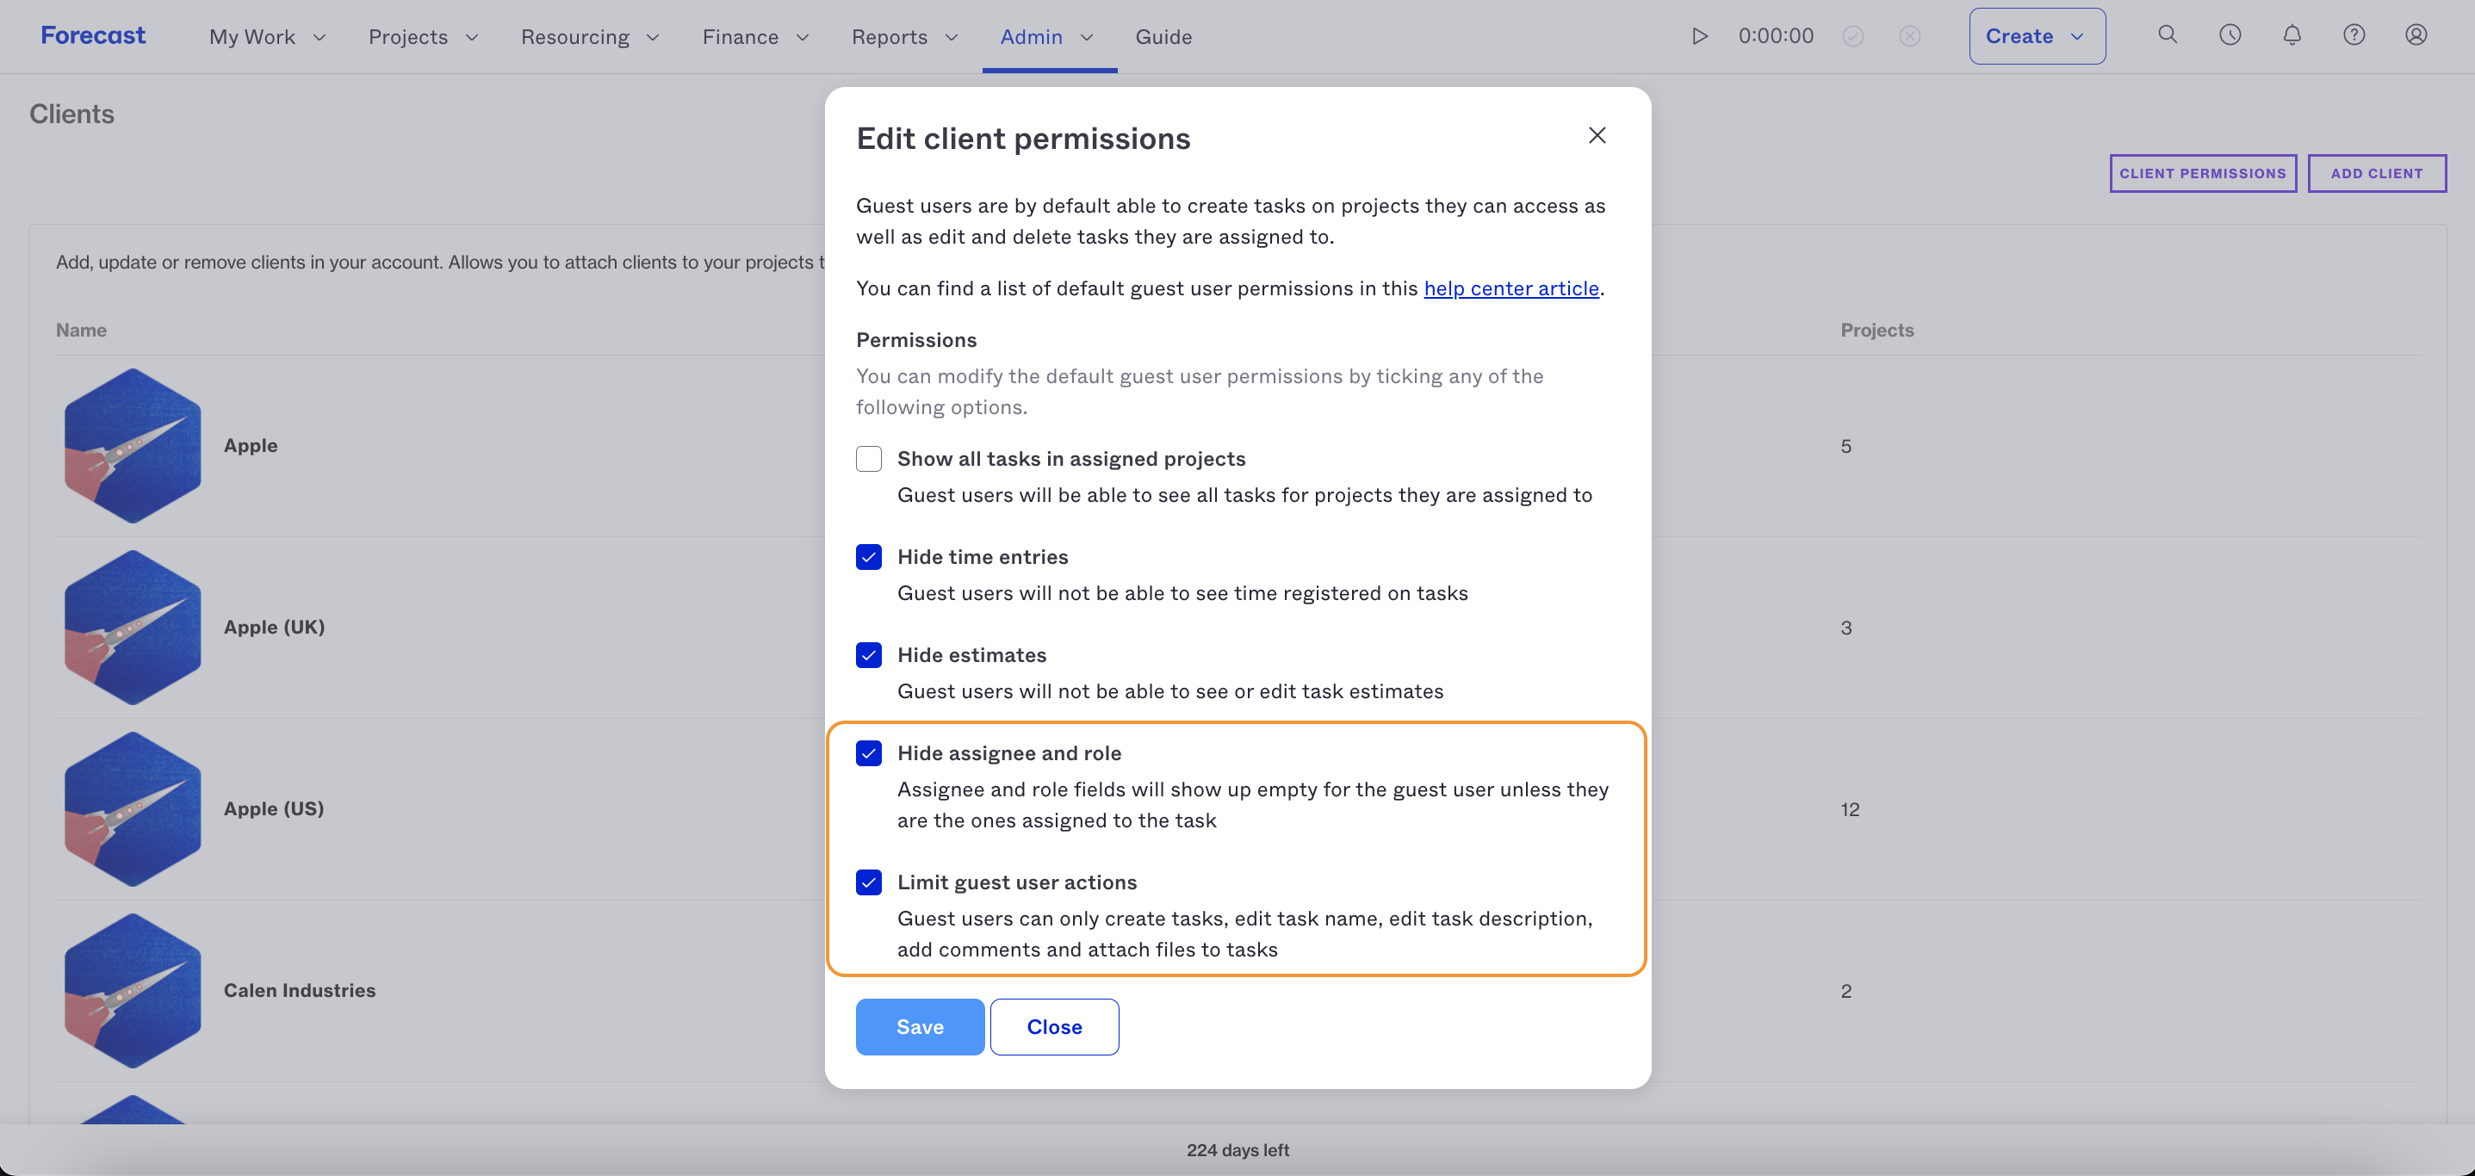Click the timer checkmark icon
Viewport: 2475px width, 1176px height.
(x=1852, y=35)
